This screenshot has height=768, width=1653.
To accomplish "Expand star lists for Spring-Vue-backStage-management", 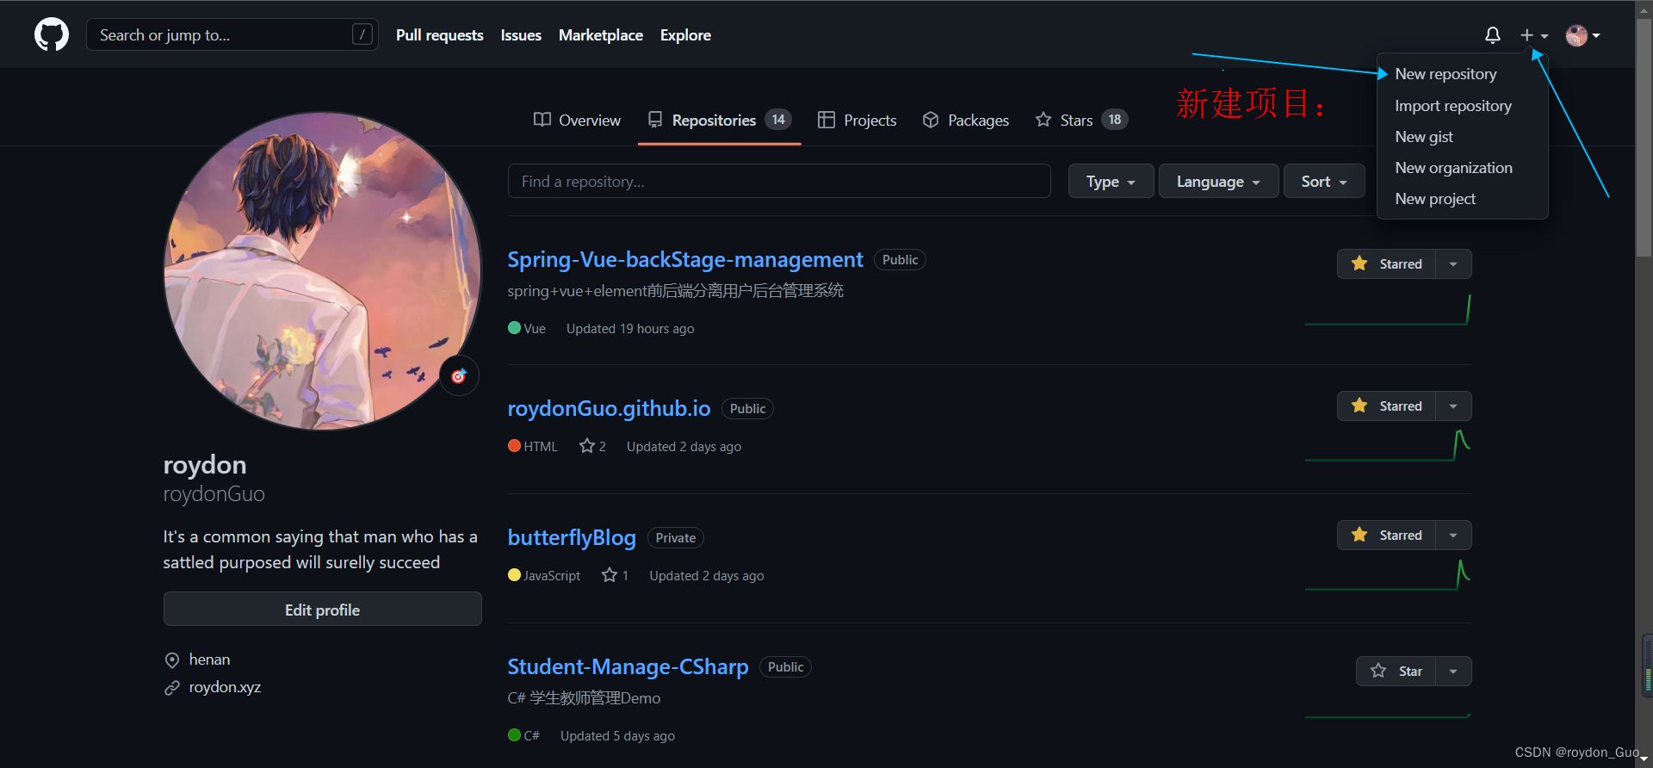I will [1453, 264].
